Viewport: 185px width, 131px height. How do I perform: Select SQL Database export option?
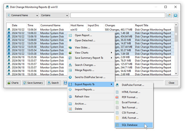134,125
